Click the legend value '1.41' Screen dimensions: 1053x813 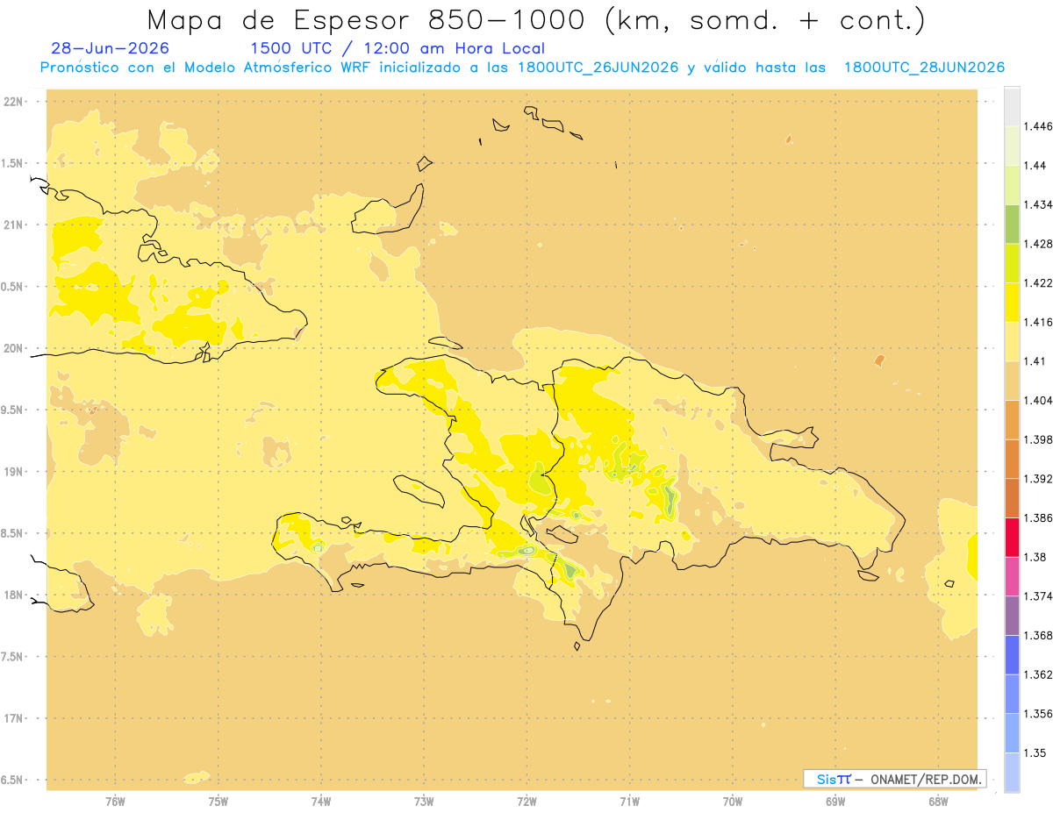[1036, 361]
